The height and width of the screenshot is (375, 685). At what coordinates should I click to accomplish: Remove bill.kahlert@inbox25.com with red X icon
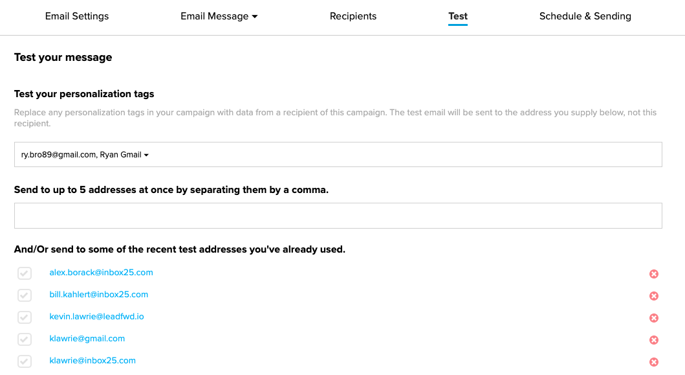pos(653,296)
